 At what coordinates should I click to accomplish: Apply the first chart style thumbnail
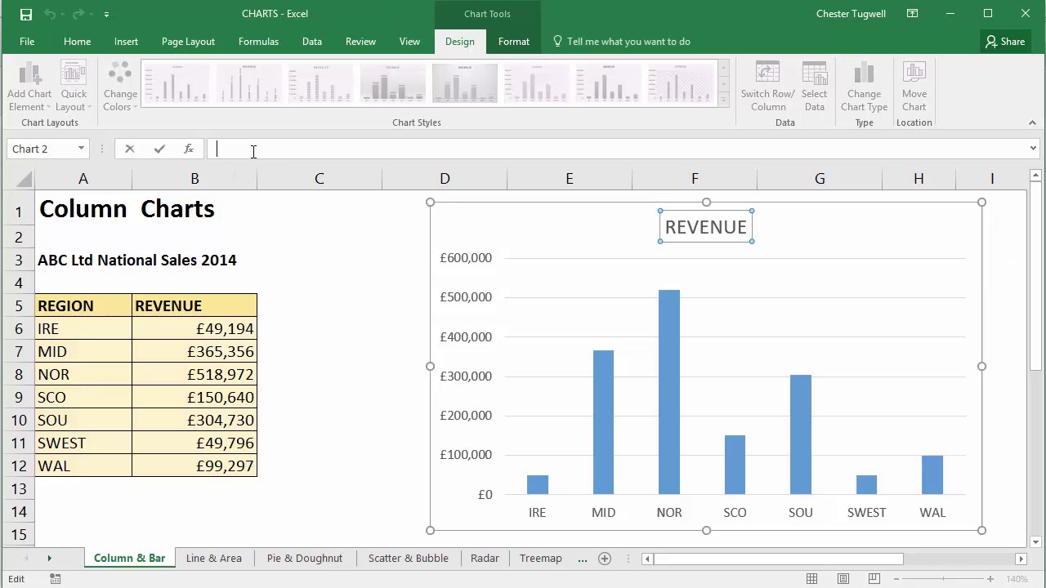[177, 82]
